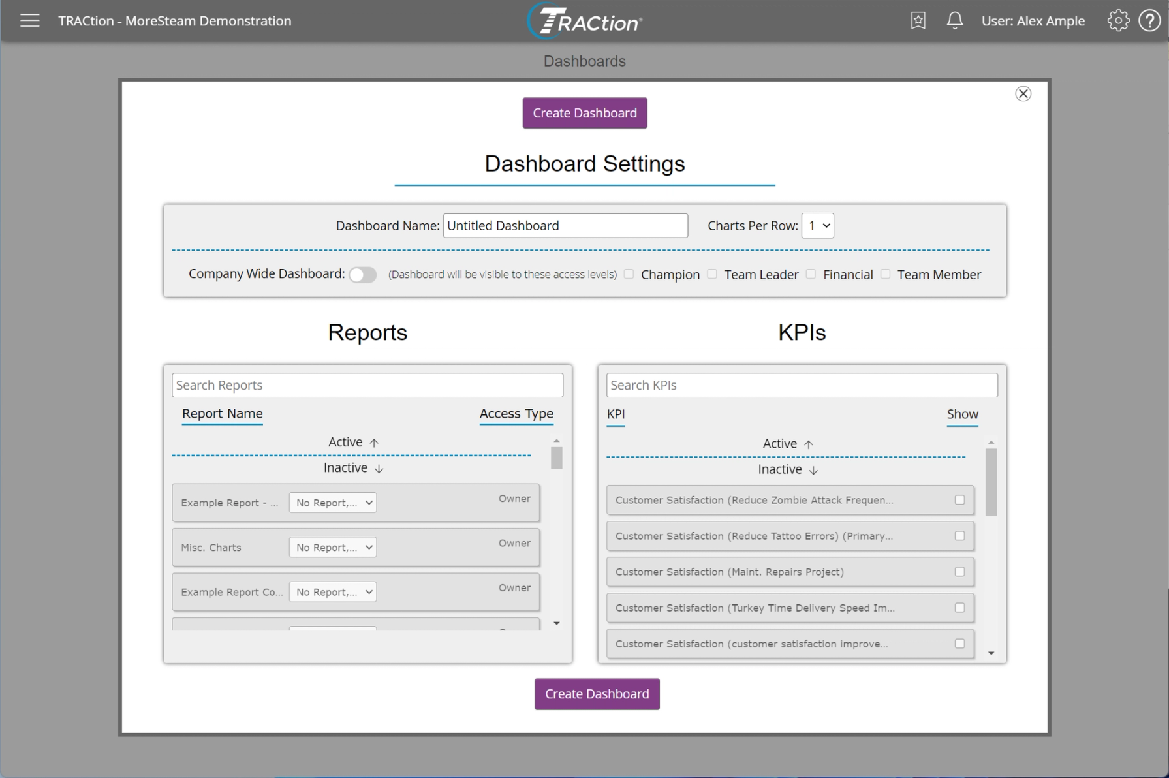This screenshot has width=1169, height=778.
Task: Show the Maint. Repairs Project KPI
Action: click(959, 572)
